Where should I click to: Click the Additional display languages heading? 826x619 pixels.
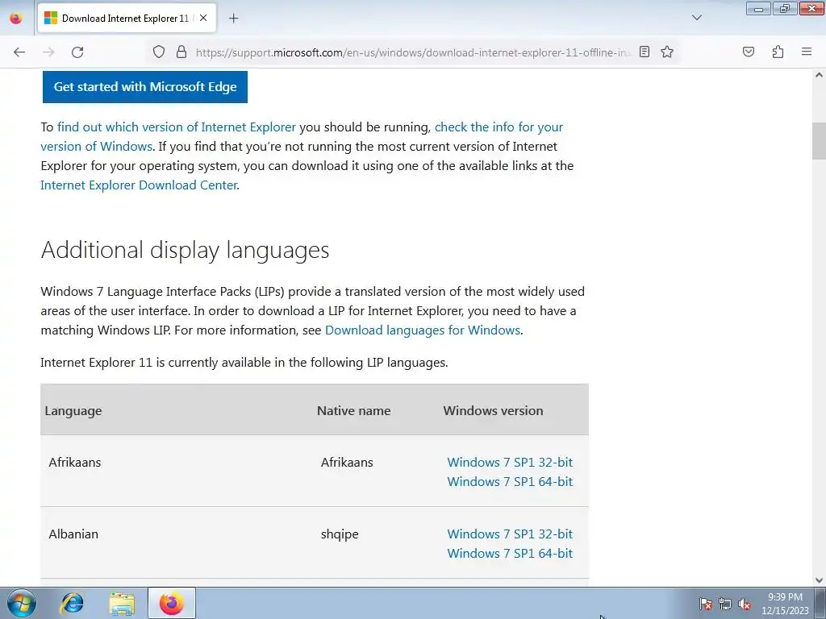[x=185, y=250]
